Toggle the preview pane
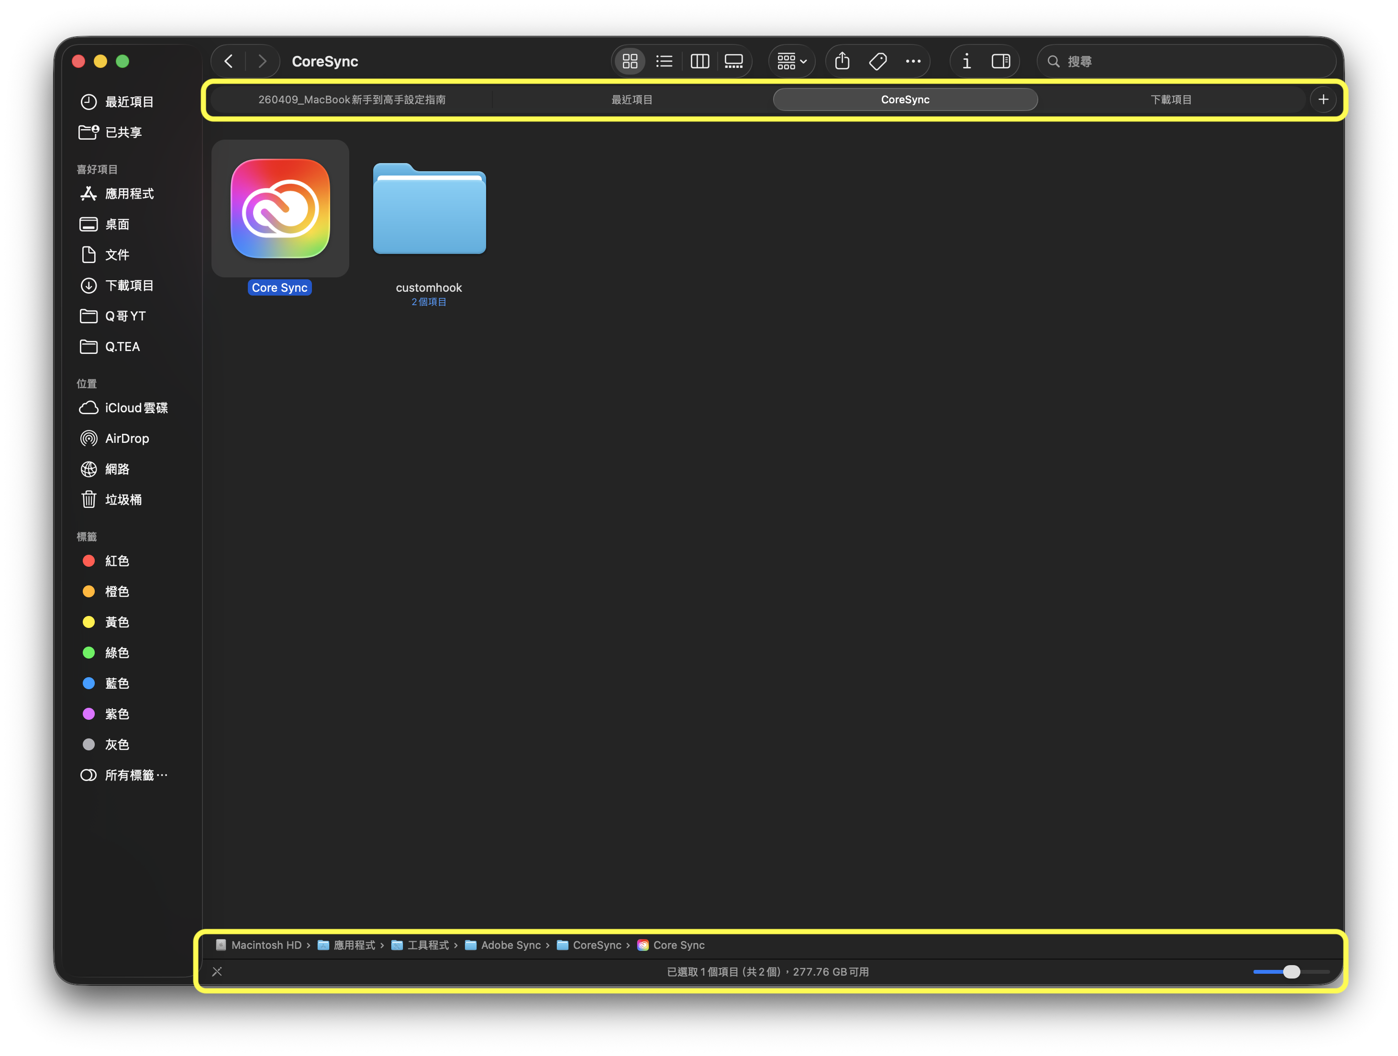1398x1056 pixels. [1000, 61]
